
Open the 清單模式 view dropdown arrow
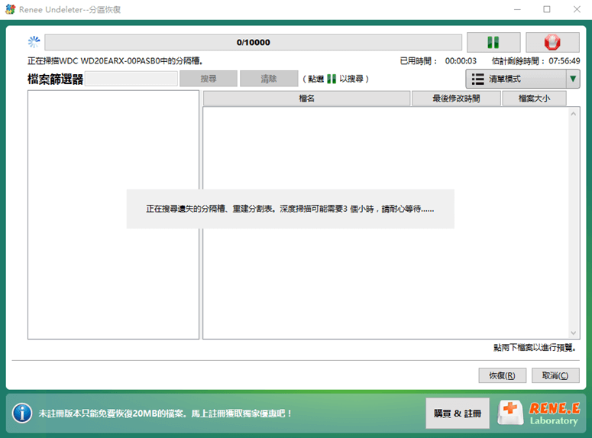573,79
